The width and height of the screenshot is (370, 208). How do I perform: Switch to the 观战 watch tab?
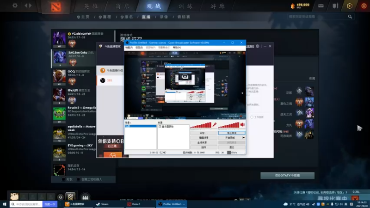coord(154,6)
